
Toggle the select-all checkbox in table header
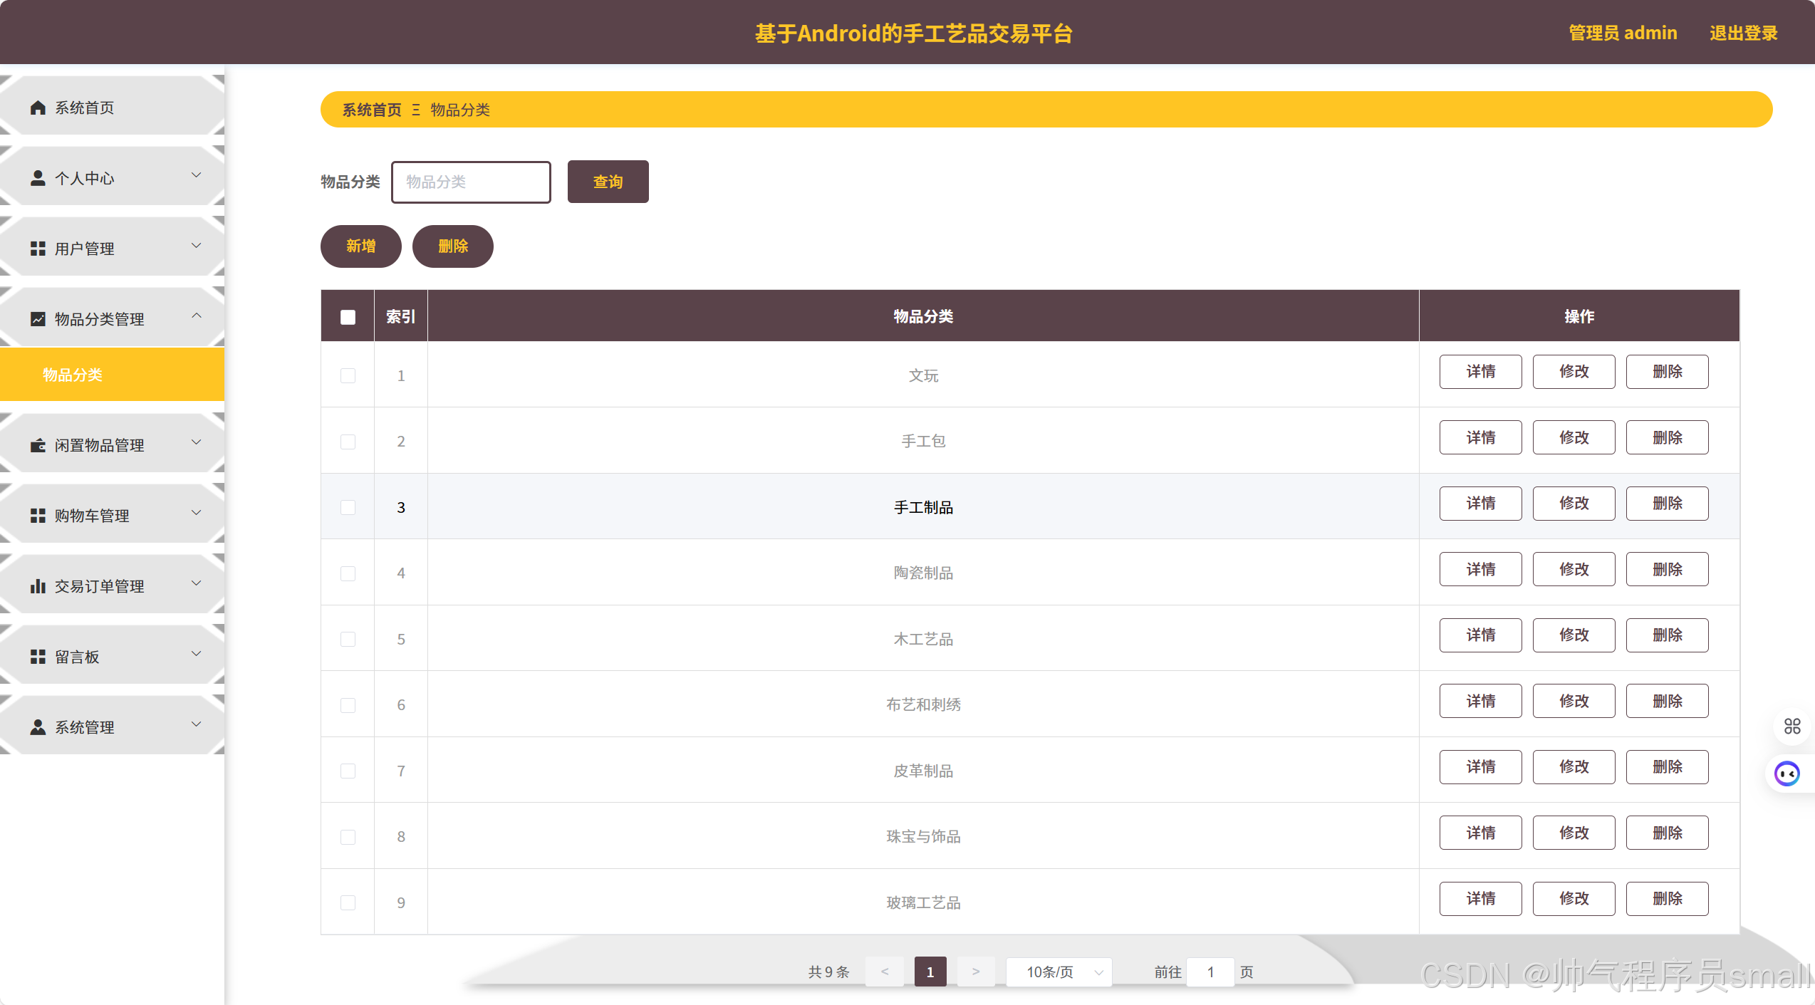tap(348, 317)
